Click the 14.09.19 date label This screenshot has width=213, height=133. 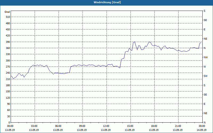[x=202, y=130]
